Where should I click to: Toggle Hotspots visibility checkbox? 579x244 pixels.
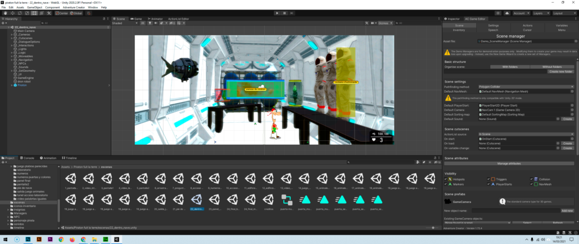[x=447, y=179]
